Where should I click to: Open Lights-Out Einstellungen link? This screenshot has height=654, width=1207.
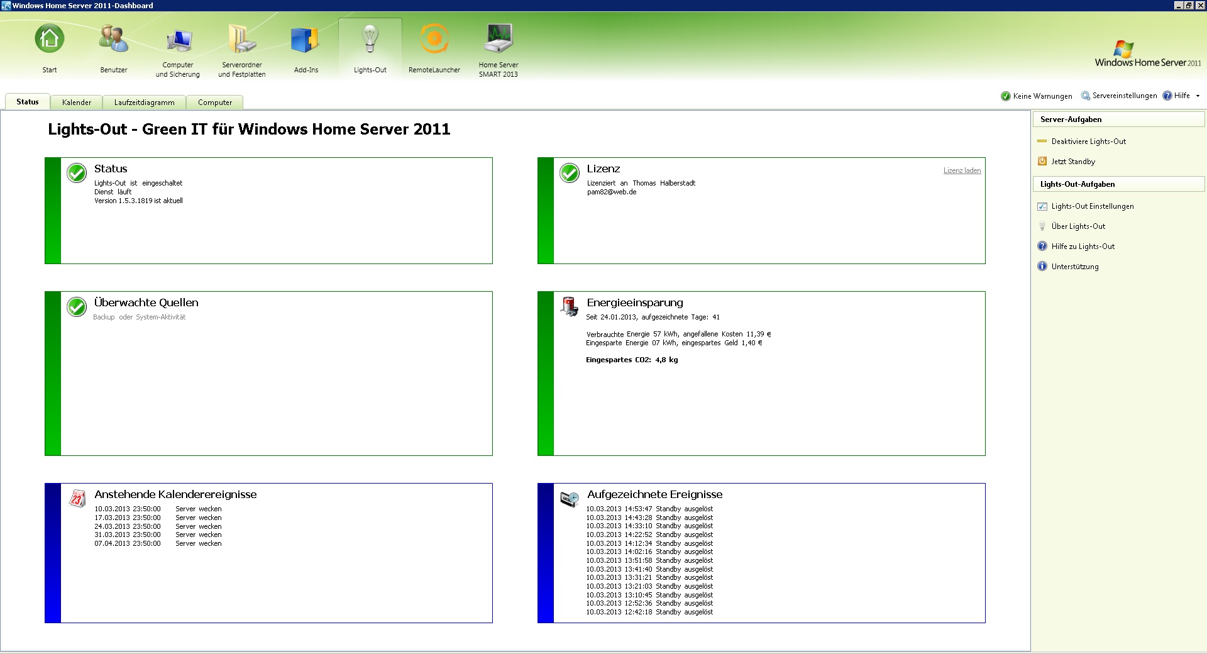(1093, 206)
